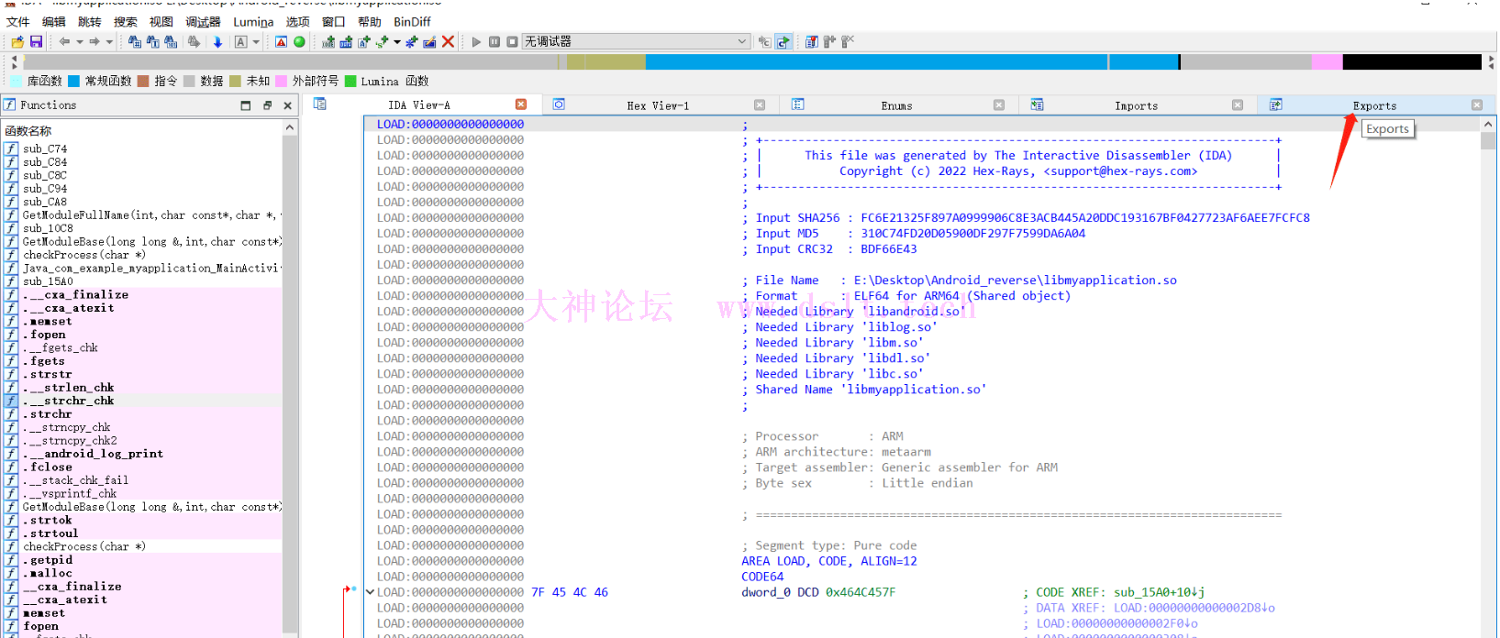1500x638 pixels.
Task: Click the forward navigation arrow icon
Action: pyautogui.click(x=94, y=42)
